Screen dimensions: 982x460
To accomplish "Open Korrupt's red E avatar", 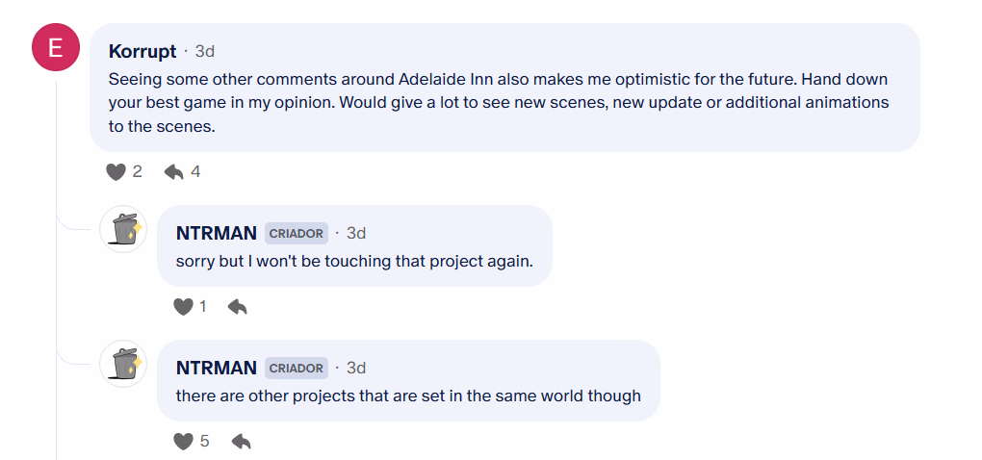I will [x=56, y=47].
